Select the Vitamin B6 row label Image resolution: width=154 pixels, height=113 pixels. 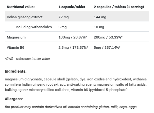pyautogui.click(x=16, y=47)
